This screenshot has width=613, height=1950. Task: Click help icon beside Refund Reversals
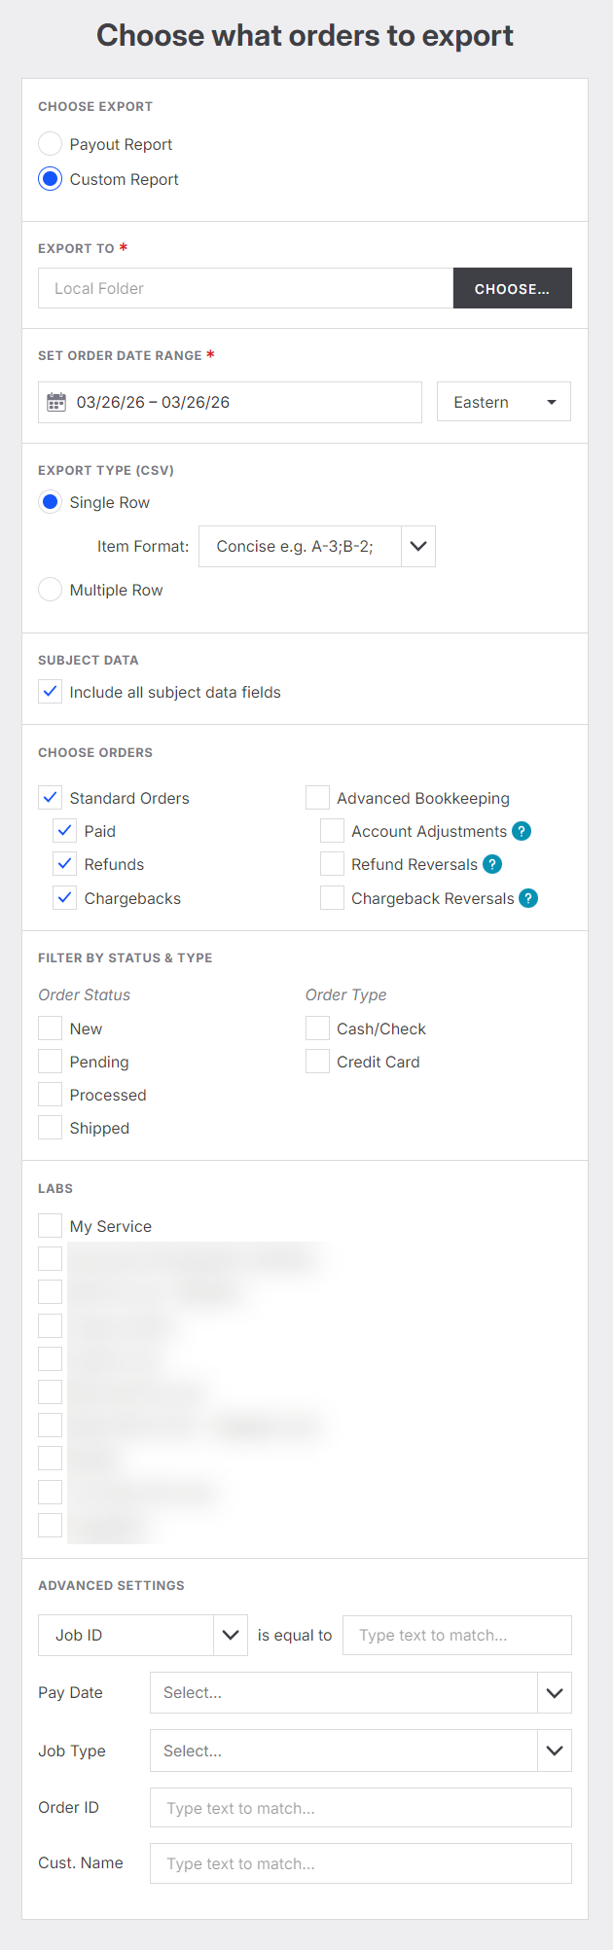[492, 864]
